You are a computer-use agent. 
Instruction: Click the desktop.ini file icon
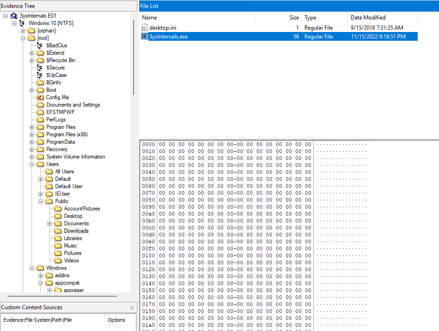point(144,28)
